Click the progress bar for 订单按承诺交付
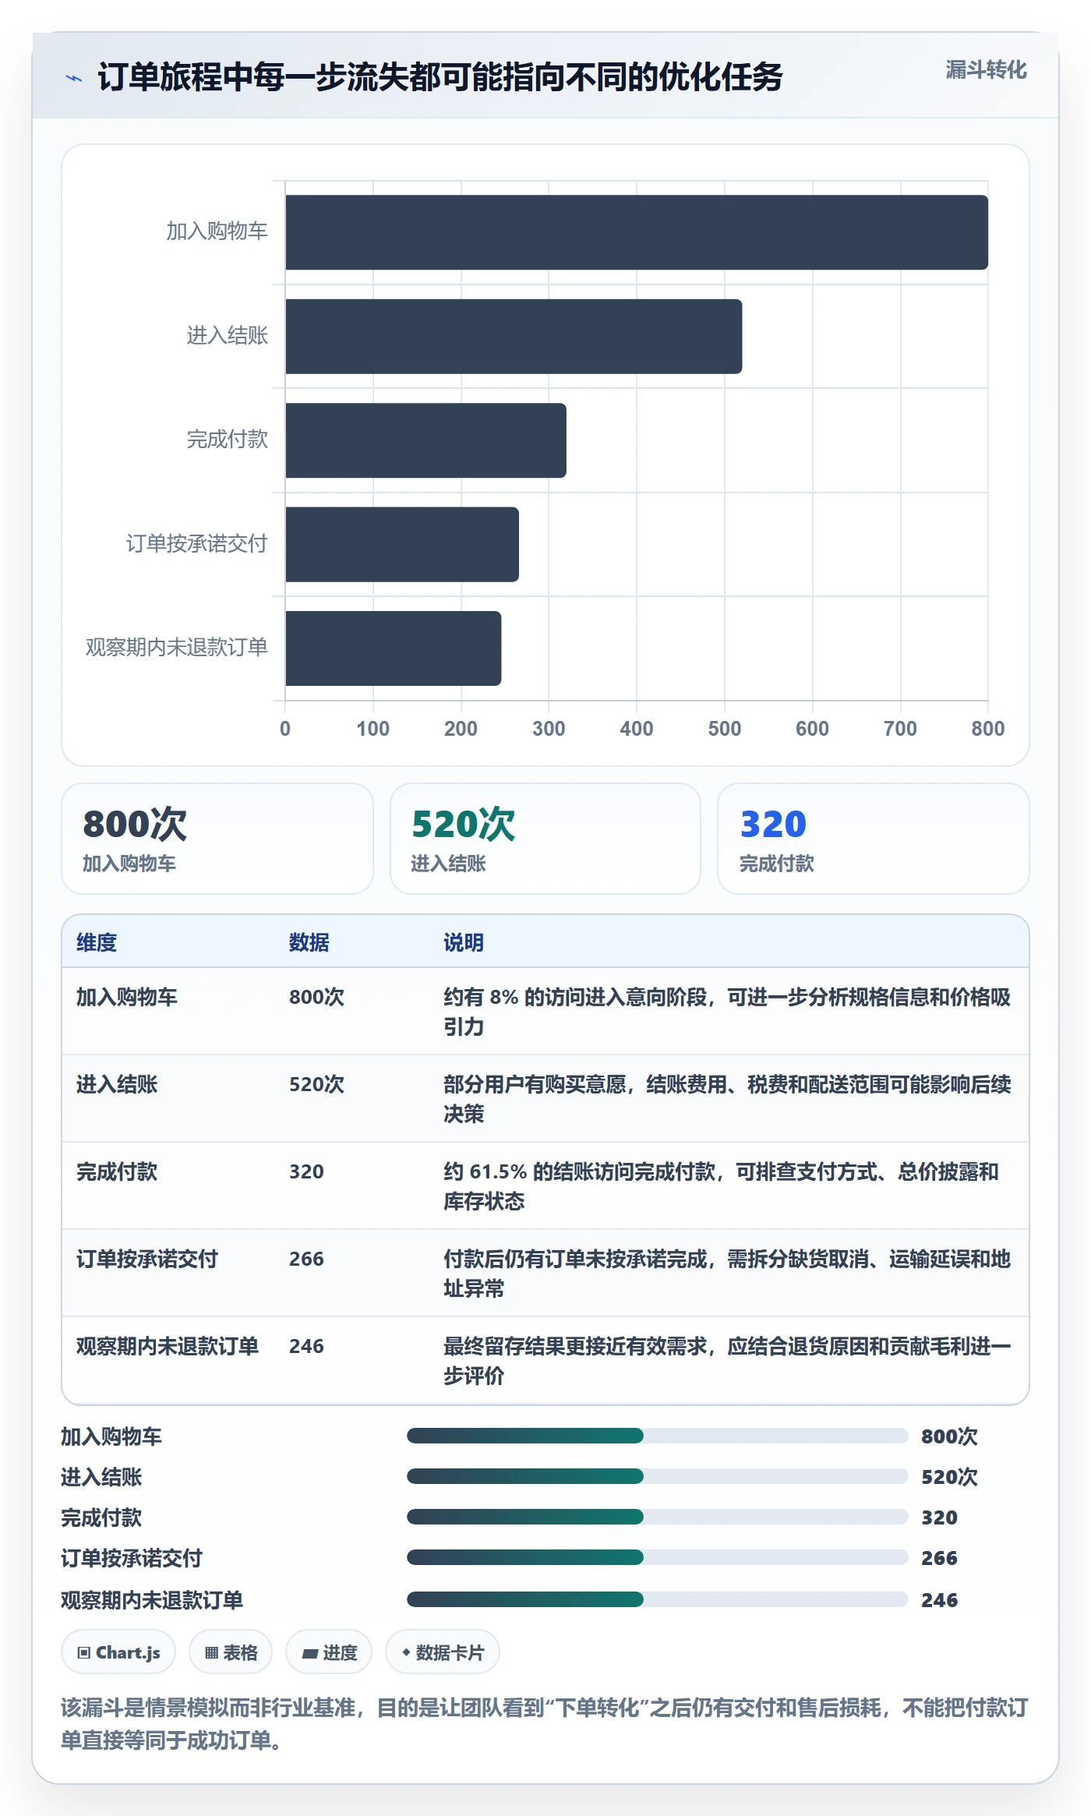The height and width of the screenshot is (1816, 1091). coord(658,1557)
